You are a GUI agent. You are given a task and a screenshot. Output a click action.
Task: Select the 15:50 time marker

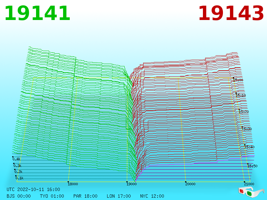tap(253, 166)
